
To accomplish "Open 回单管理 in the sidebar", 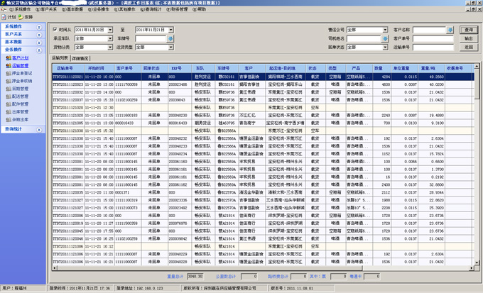I will click(21, 89).
